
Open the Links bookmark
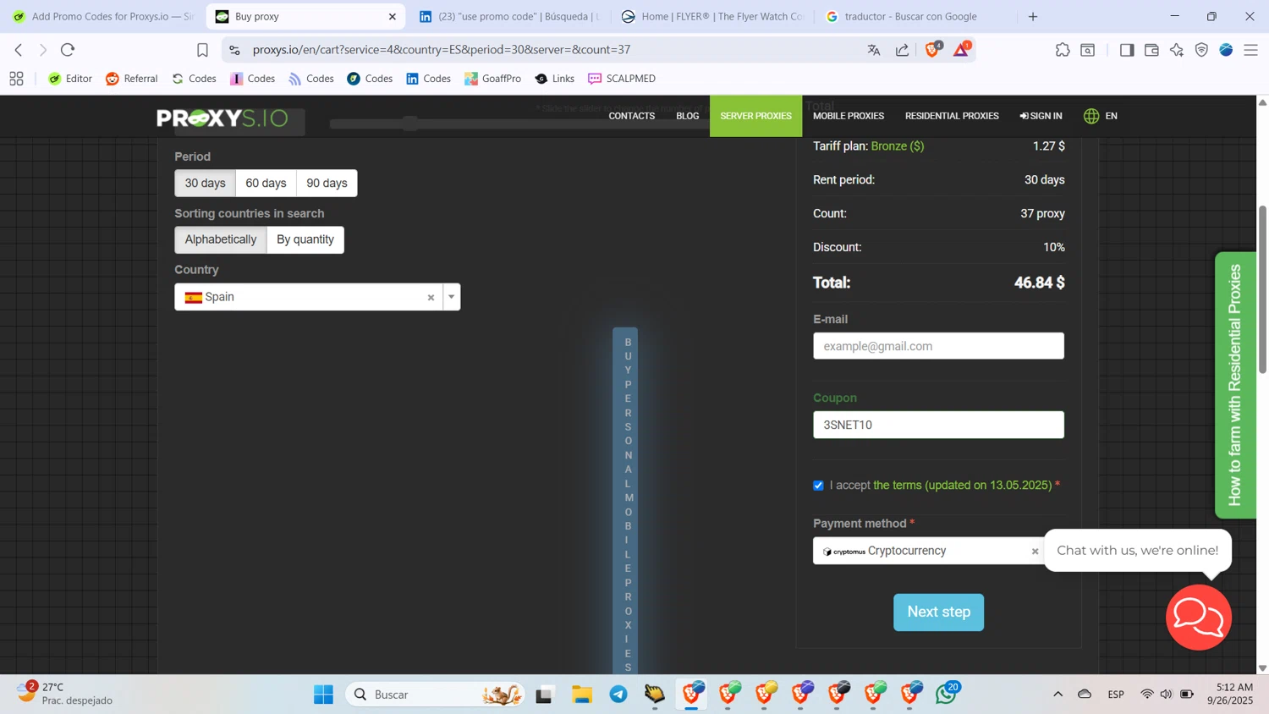pos(555,79)
